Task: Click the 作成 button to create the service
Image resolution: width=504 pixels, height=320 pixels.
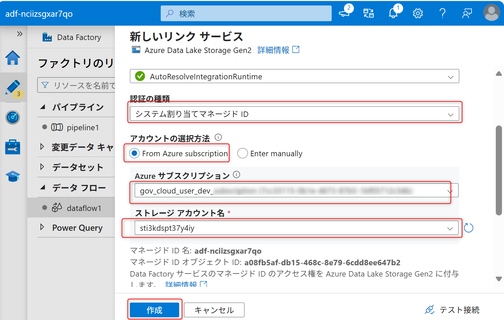Action: click(155, 310)
